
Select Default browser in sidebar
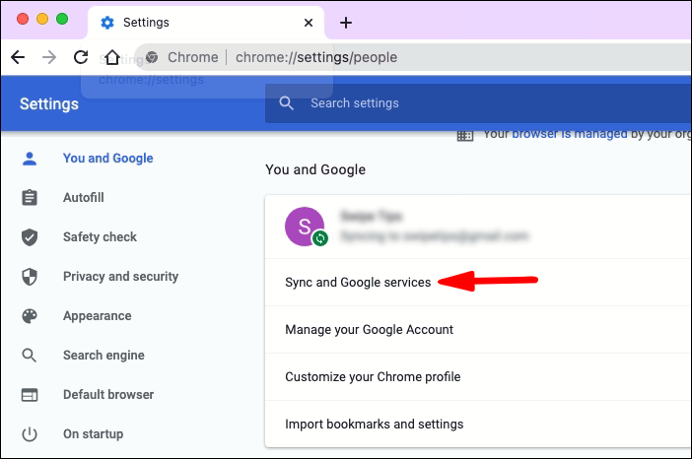point(108,395)
